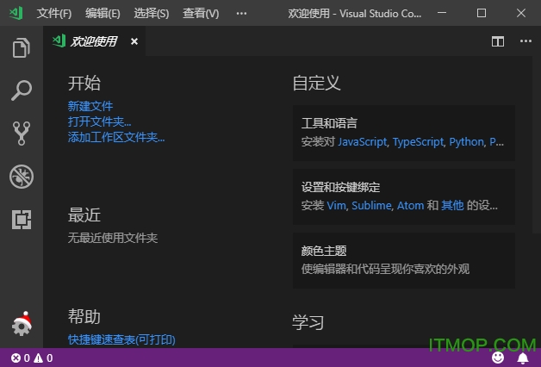Click the 开始 section heading
This screenshot has height=367, width=541.
[84, 83]
